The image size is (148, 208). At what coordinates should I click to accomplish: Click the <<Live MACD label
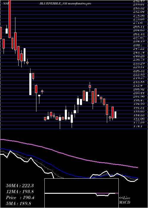tap(125, 200)
